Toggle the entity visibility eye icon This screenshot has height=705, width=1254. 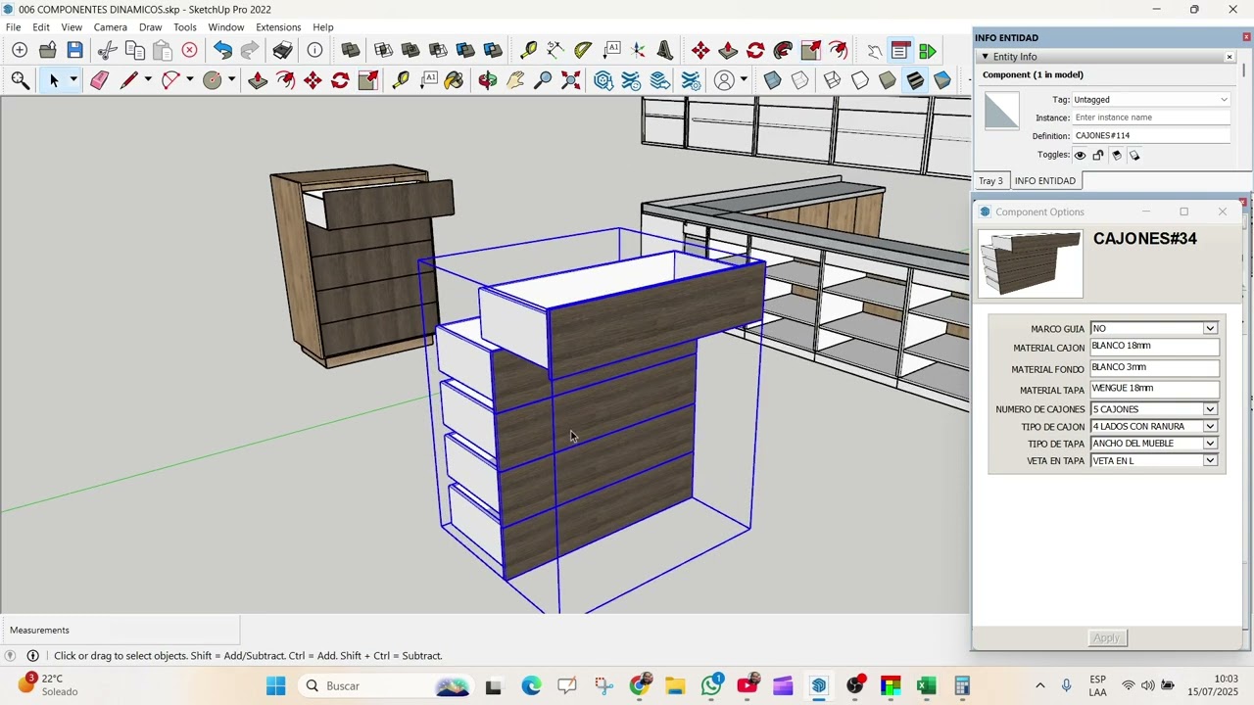point(1080,155)
